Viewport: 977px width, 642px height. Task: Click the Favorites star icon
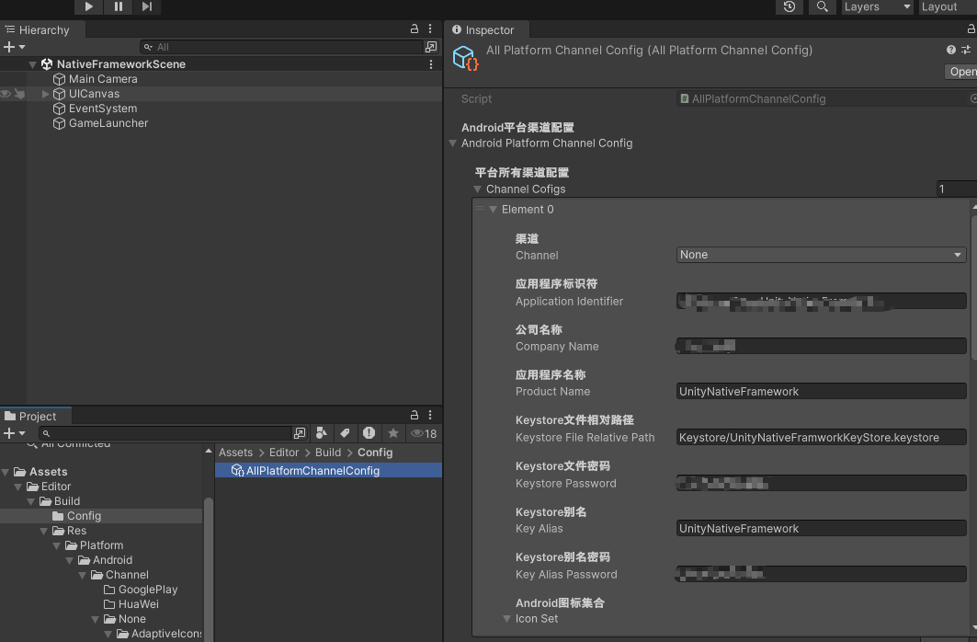pyautogui.click(x=393, y=433)
